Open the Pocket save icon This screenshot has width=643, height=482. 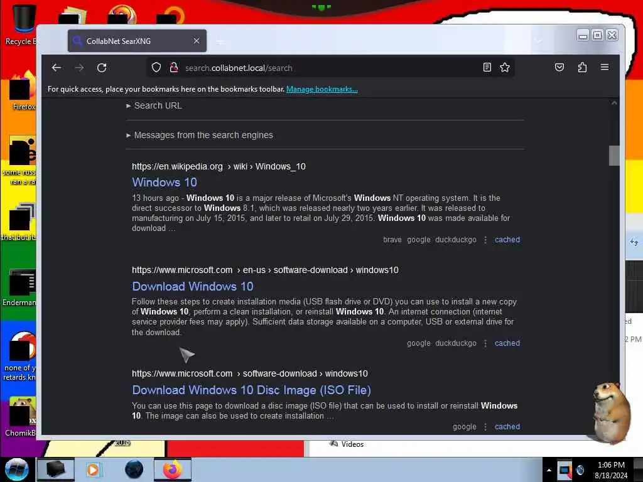click(559, 67)
